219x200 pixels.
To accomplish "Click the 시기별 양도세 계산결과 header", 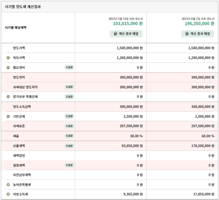I will coord(23,7).
